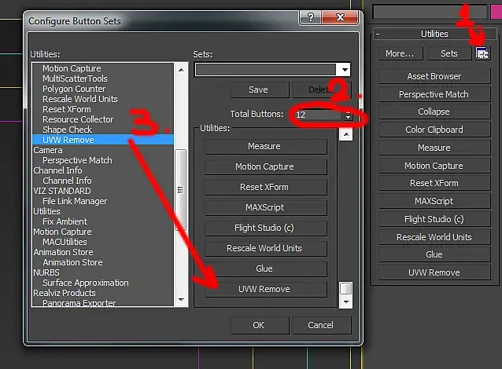This screenshot has width=502, height=369.
Task: Select Surface Approximation in the list
Action: point(86,283)
